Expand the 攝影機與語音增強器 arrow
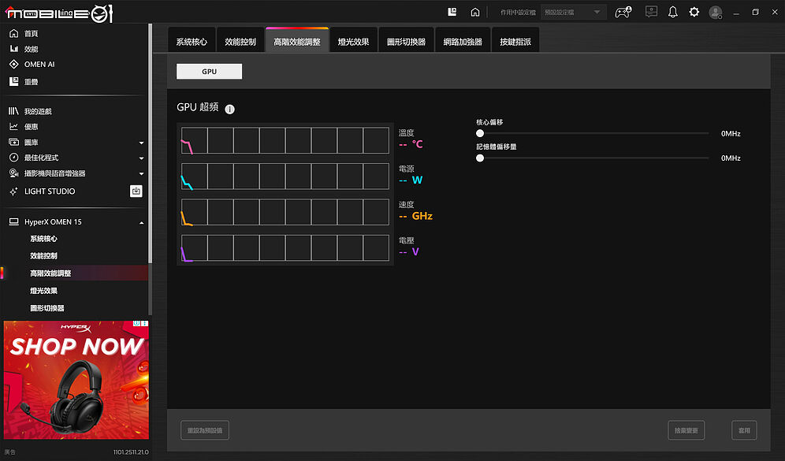The width and height of the screenshot is (785, 461). click(141, 173)
